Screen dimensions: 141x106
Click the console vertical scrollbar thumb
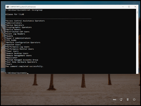point(137,12)
